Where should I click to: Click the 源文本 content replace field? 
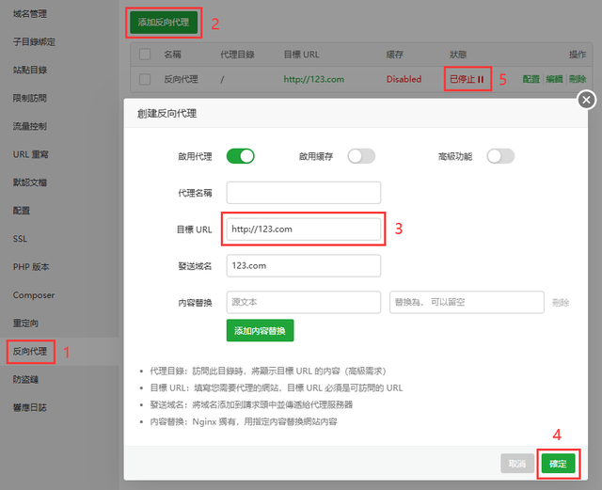click(303, 302)
